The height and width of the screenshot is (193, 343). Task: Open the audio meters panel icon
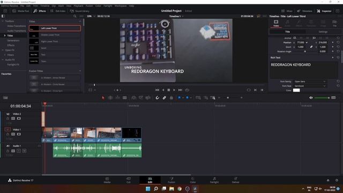(x=333, y=98)
